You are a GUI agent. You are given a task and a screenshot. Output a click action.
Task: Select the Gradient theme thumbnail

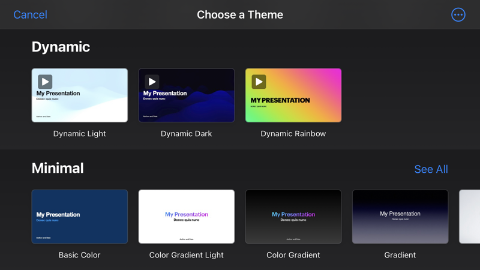click(x=400, y=217)
